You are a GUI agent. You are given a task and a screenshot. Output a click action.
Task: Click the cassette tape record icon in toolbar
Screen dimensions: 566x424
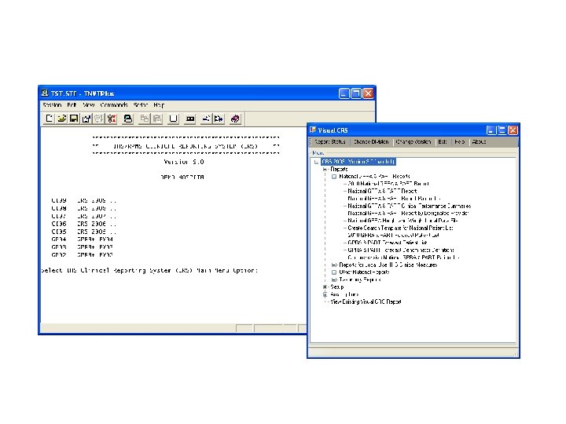tap(190, 119)
